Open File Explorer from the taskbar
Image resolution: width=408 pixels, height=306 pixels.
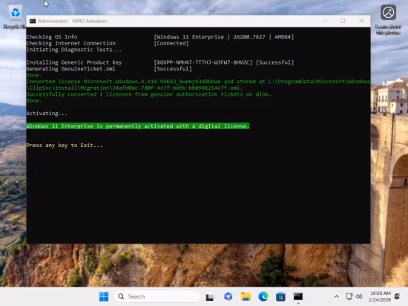coord(246,296)
